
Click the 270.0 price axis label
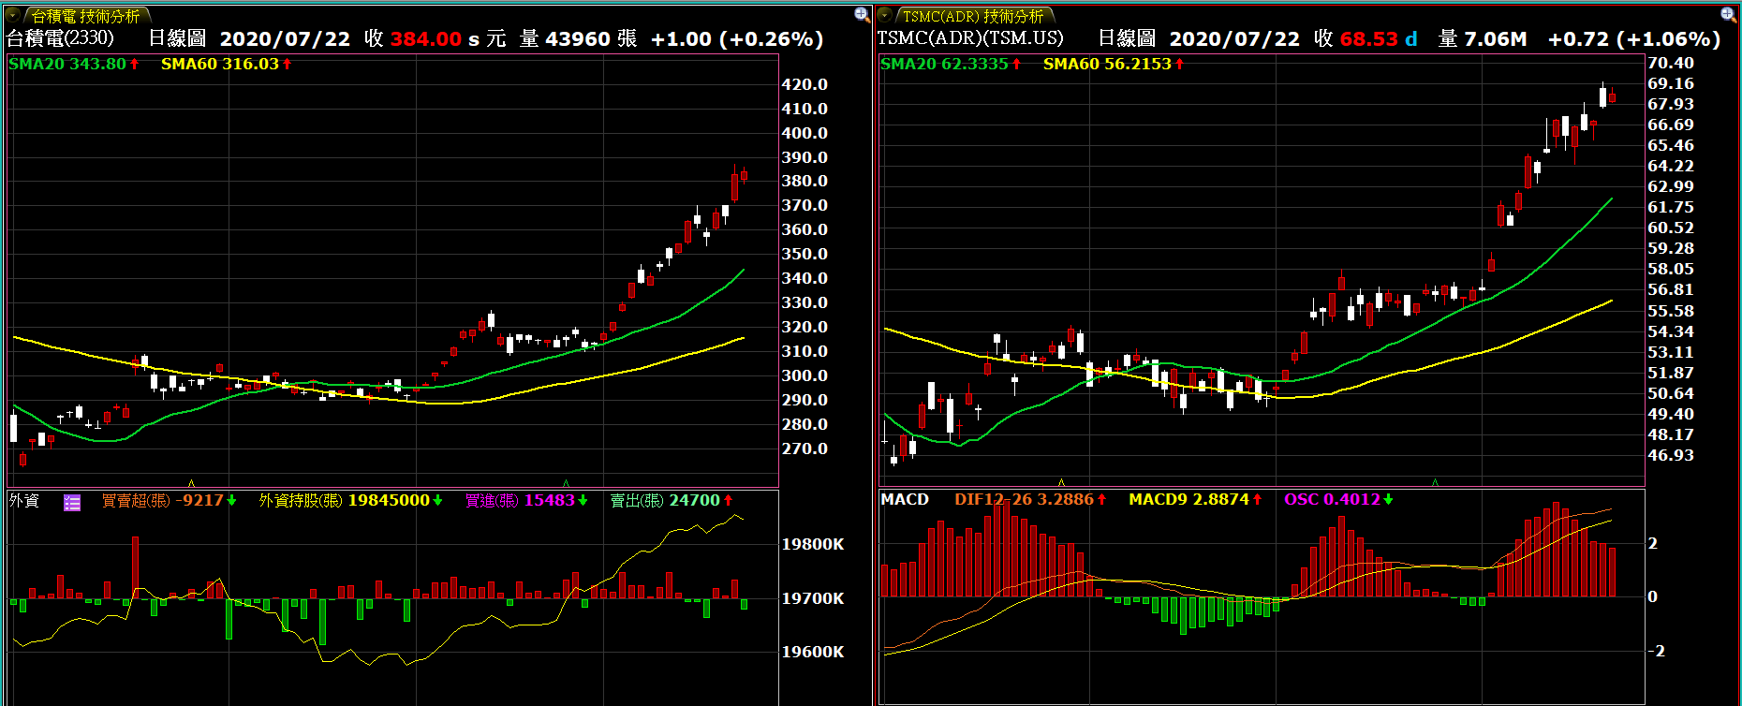click(805, 449)
